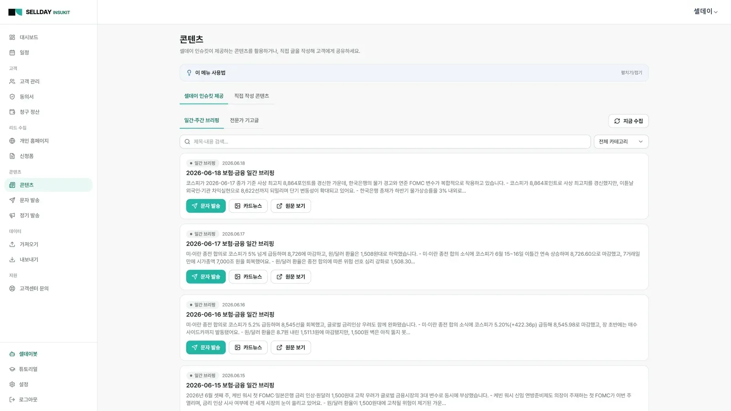Screen dimensions: 731x411
Task: Click the search magnifier icon
Action: tap(187, 142)
